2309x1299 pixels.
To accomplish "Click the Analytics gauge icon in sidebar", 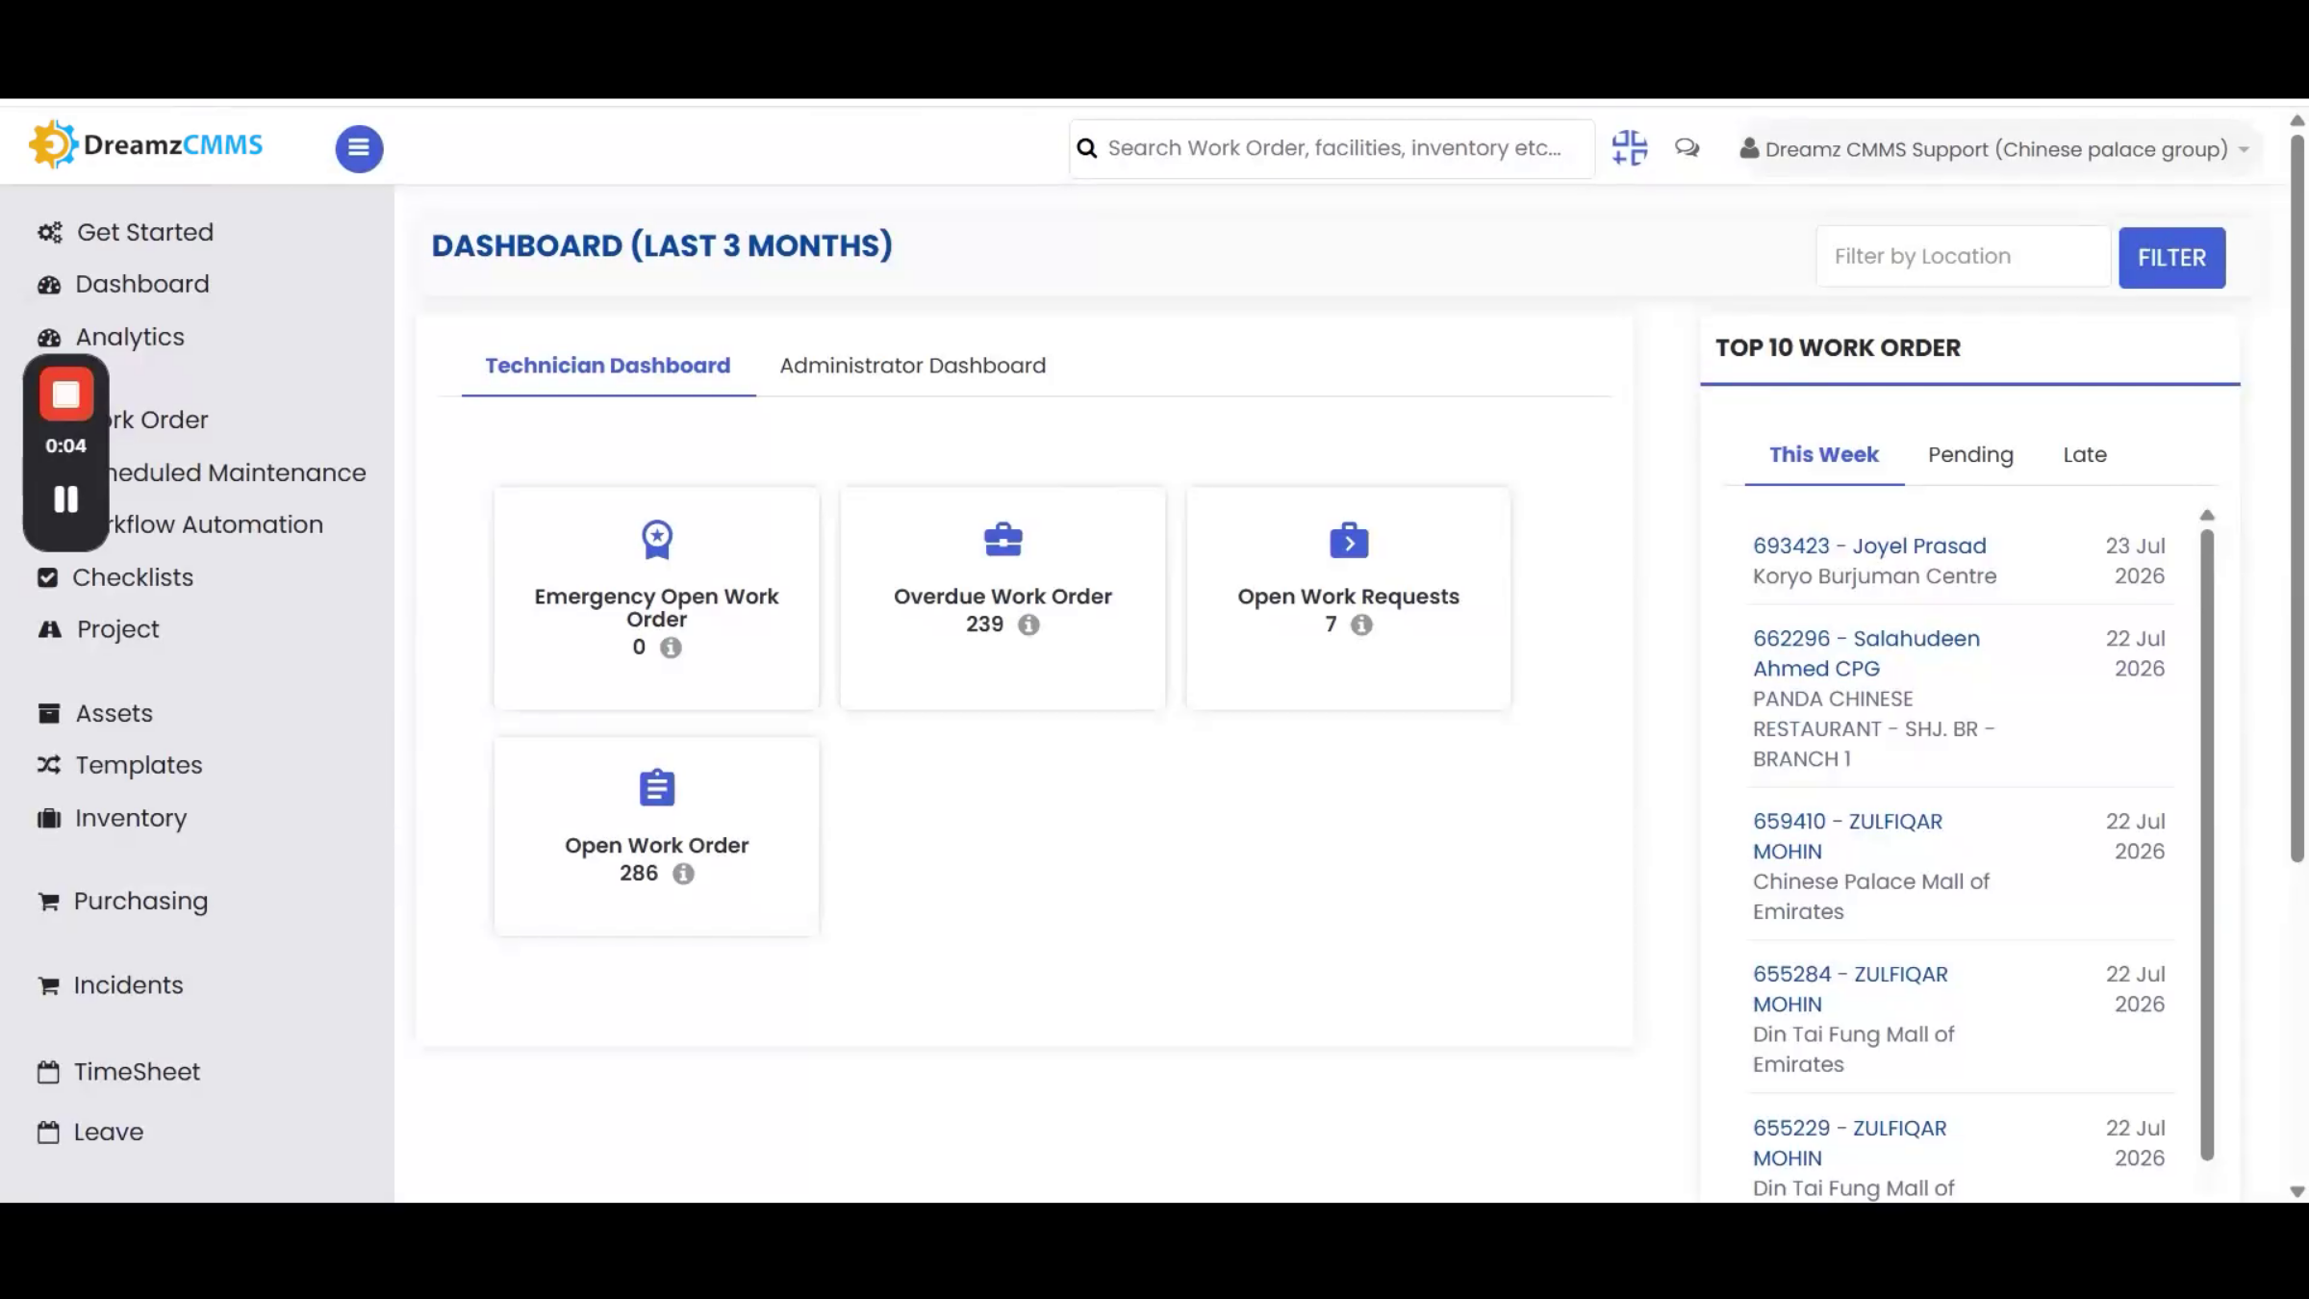I will (49, 338).
